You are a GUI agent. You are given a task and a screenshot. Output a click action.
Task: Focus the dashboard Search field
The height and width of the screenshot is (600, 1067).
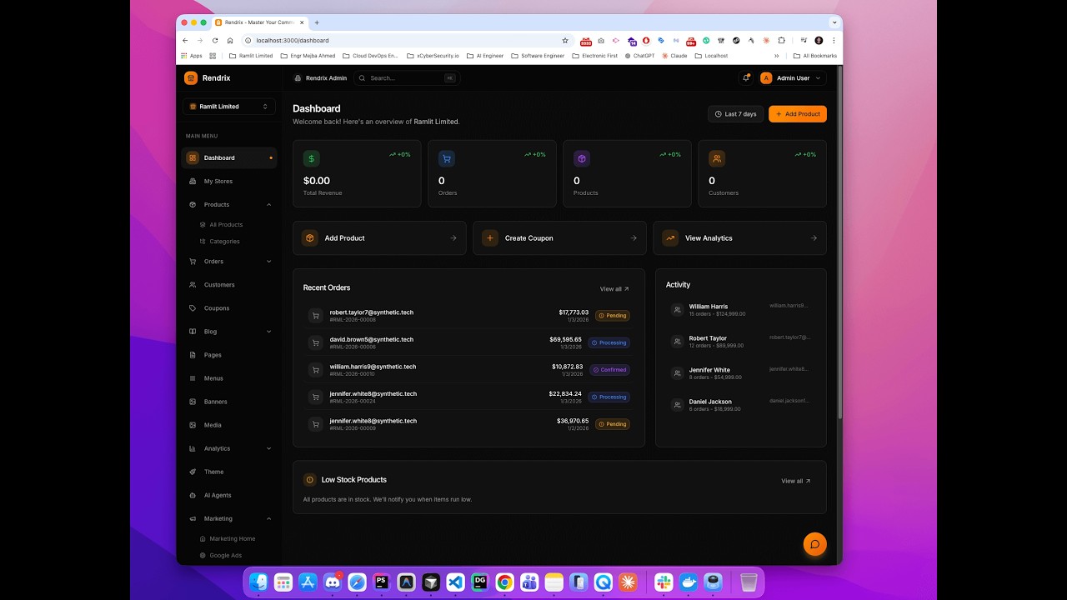[x=407, y=77]
